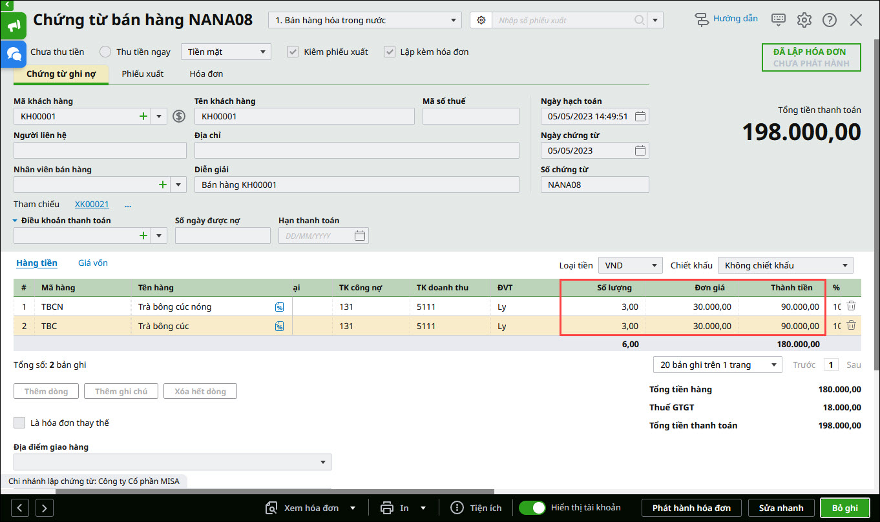Viewport: 880px width, 522px height.
Task: Select the Thu tiền ngay radio button
Action: pos(105,52)
